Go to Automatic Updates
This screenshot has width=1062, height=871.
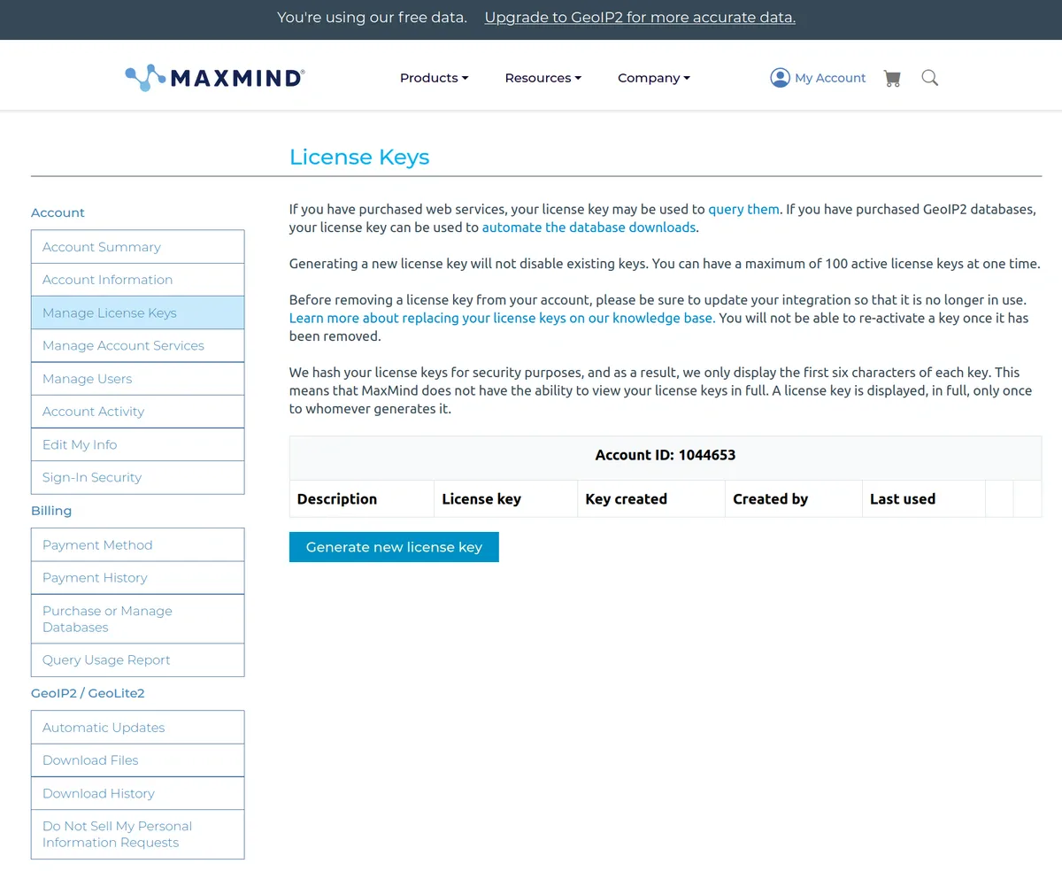pos(137,728)
